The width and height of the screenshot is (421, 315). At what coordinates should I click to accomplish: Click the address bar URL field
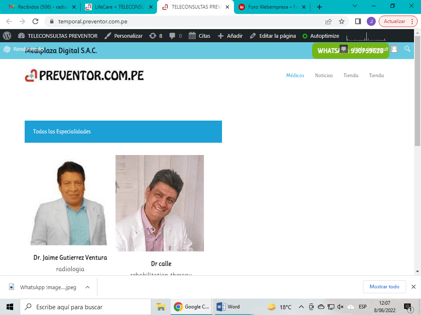pyautogui.click(x=185, y=21)
